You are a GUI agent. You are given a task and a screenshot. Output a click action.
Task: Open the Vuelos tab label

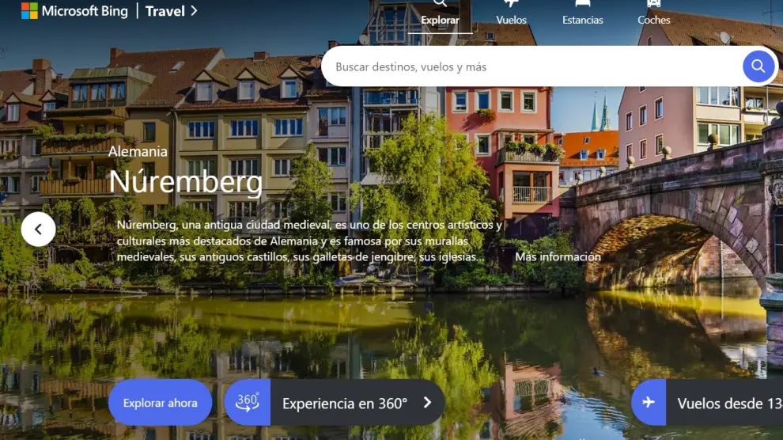coord(512,20)
